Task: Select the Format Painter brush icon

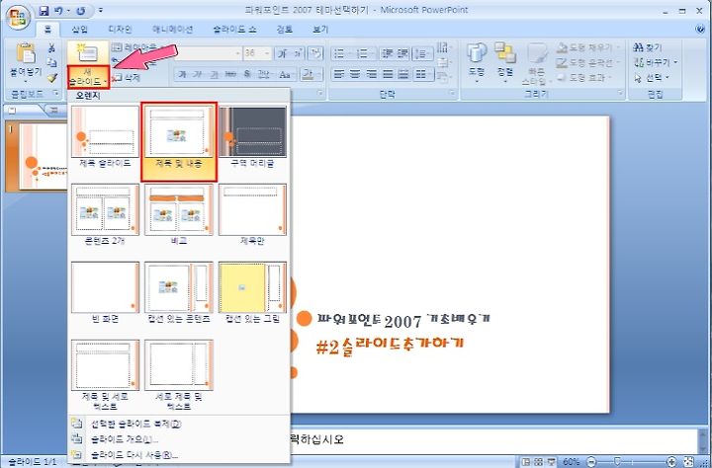Action: (x=52, y=78)
